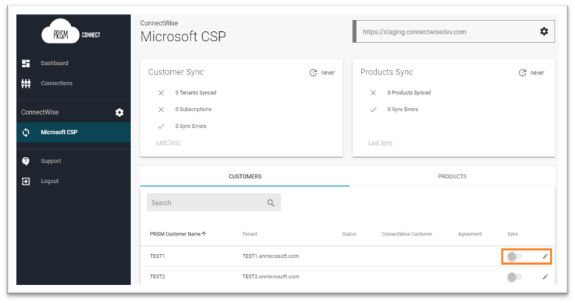Sort by PRISM Customer Name column
Screen dimensions: 575x303
coord(175,234)
